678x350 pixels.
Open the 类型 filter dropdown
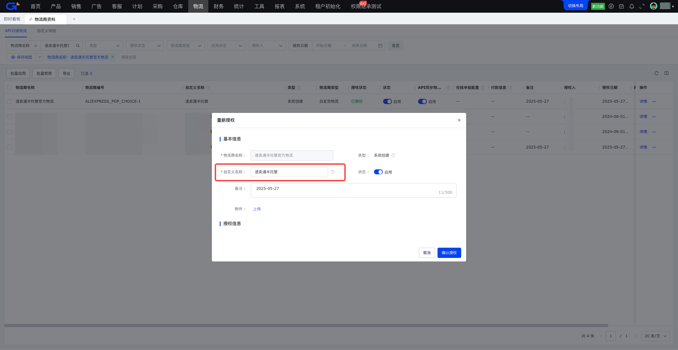tap(104, 46)
